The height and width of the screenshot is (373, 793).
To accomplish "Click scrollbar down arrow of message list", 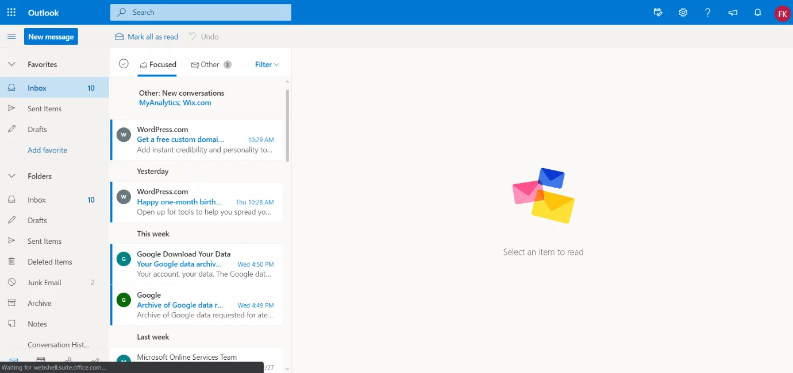I will 287,369.
